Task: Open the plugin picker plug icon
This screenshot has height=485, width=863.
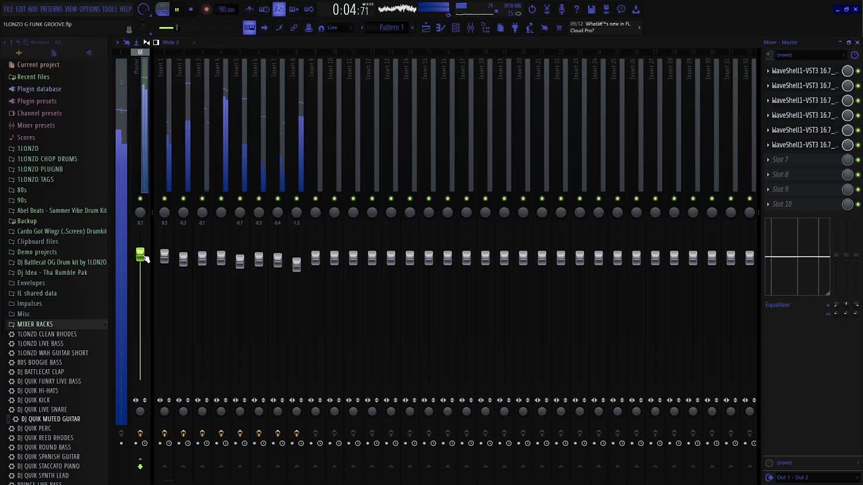Action: [x=515, y=28]
